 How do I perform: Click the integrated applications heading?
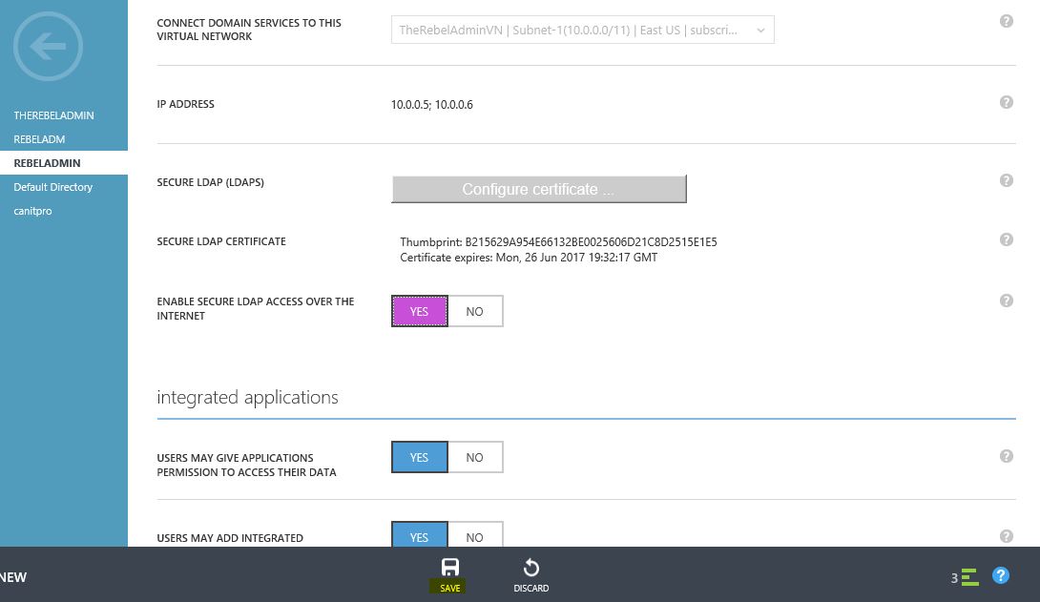point(247,397)
